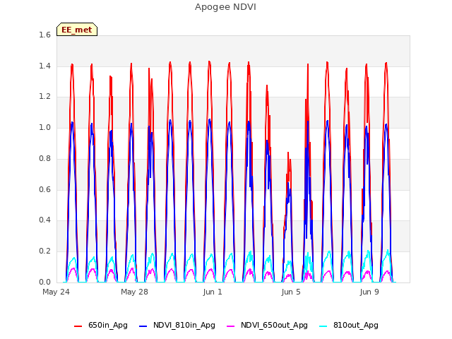
Task: Click the May 28 x-axis label
Action: (134, 292)
